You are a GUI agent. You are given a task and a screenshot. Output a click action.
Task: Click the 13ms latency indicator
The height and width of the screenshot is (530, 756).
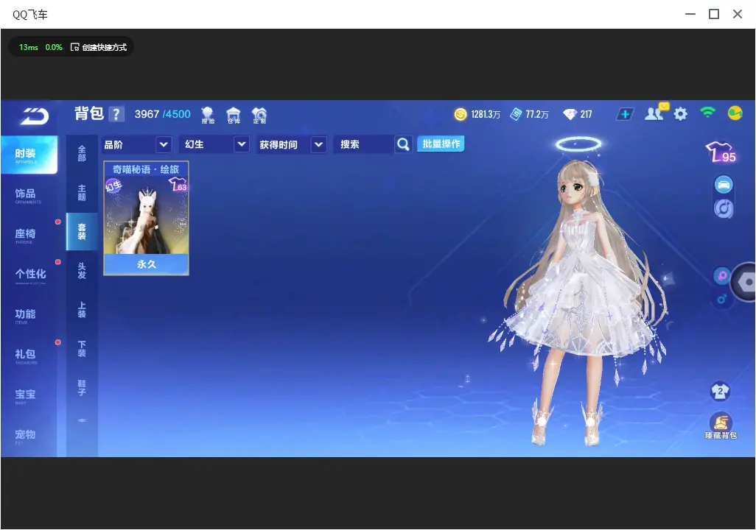pos(29,47)
